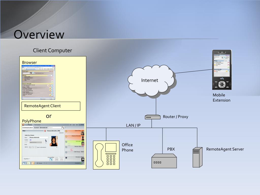The image size is (260, 195).
Task: Click the pink icon in Meister Mike row
Action: tap(72, 150)
